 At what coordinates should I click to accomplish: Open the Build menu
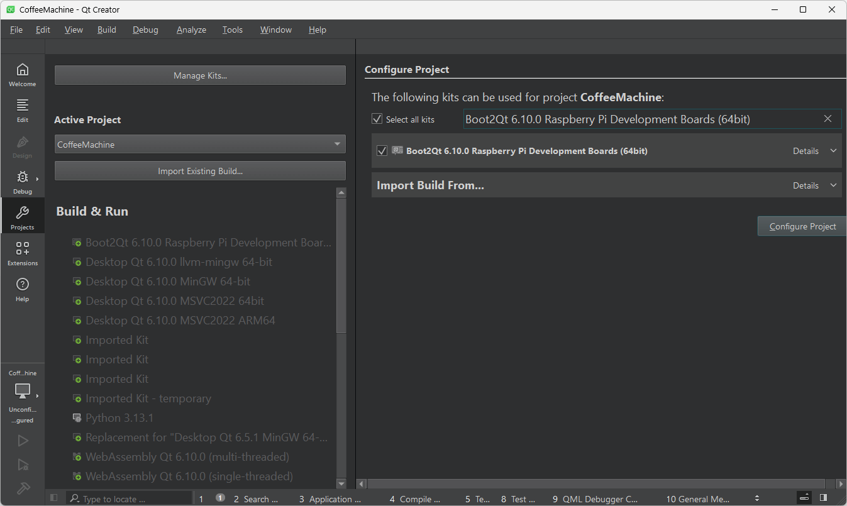pyautogui.click(x=106, y=30)
